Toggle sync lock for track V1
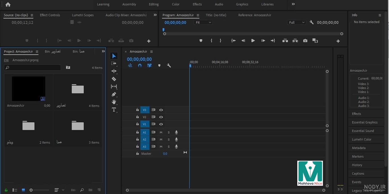Viewport: 389px width, 194px height. coord(153,124)
